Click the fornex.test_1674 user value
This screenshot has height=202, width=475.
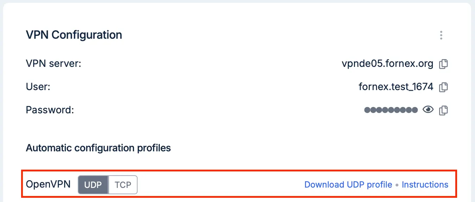396,87
